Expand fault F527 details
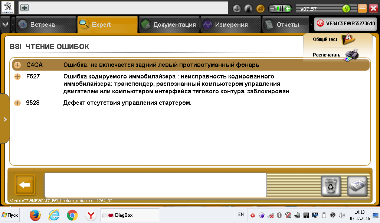Screen dimensions: 380x223 [17, 77]
